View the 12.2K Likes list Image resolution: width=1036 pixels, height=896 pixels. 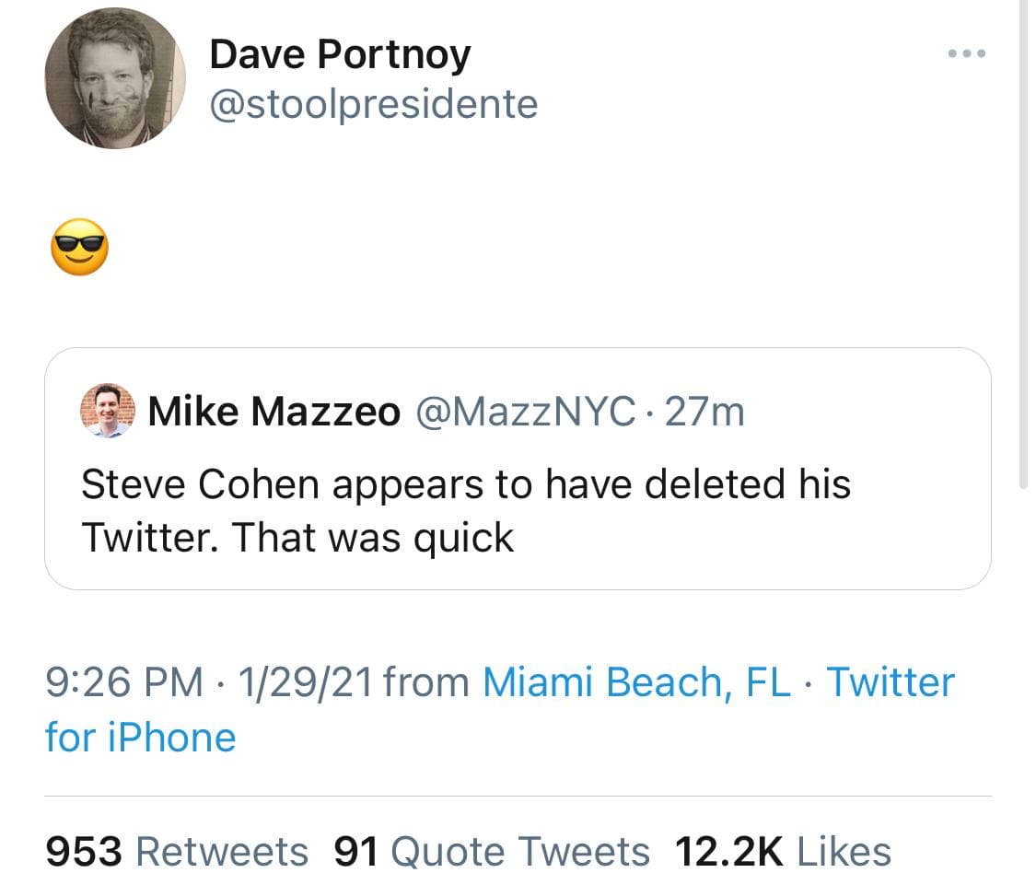point(783,852)
